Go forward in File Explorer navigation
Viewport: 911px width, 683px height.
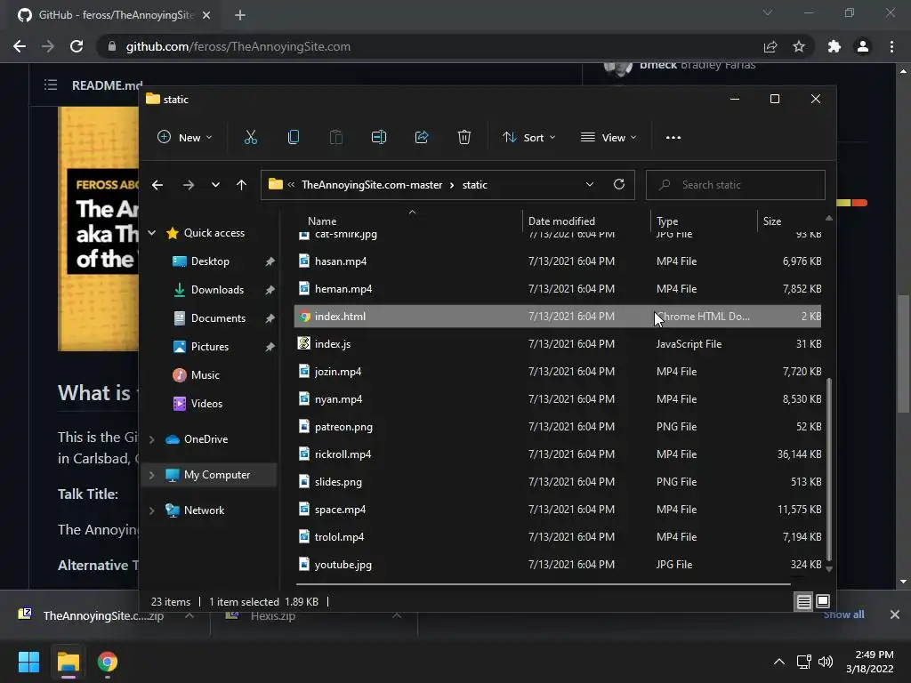tap(189, 185)
